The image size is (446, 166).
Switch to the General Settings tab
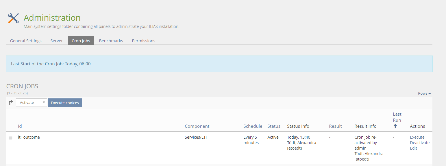click(x=26, y=41)
